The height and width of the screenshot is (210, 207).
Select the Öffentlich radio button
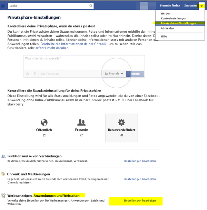(x=44, y=135)
